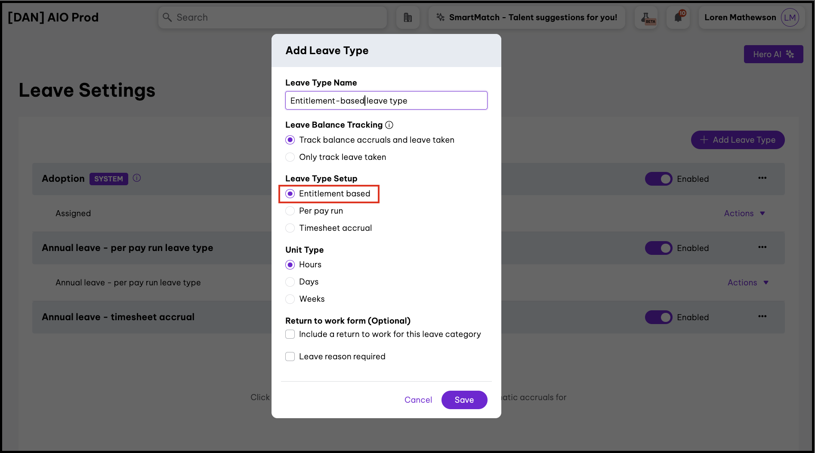
Task: Open the notifications bell icon
Action: point(678,18)
